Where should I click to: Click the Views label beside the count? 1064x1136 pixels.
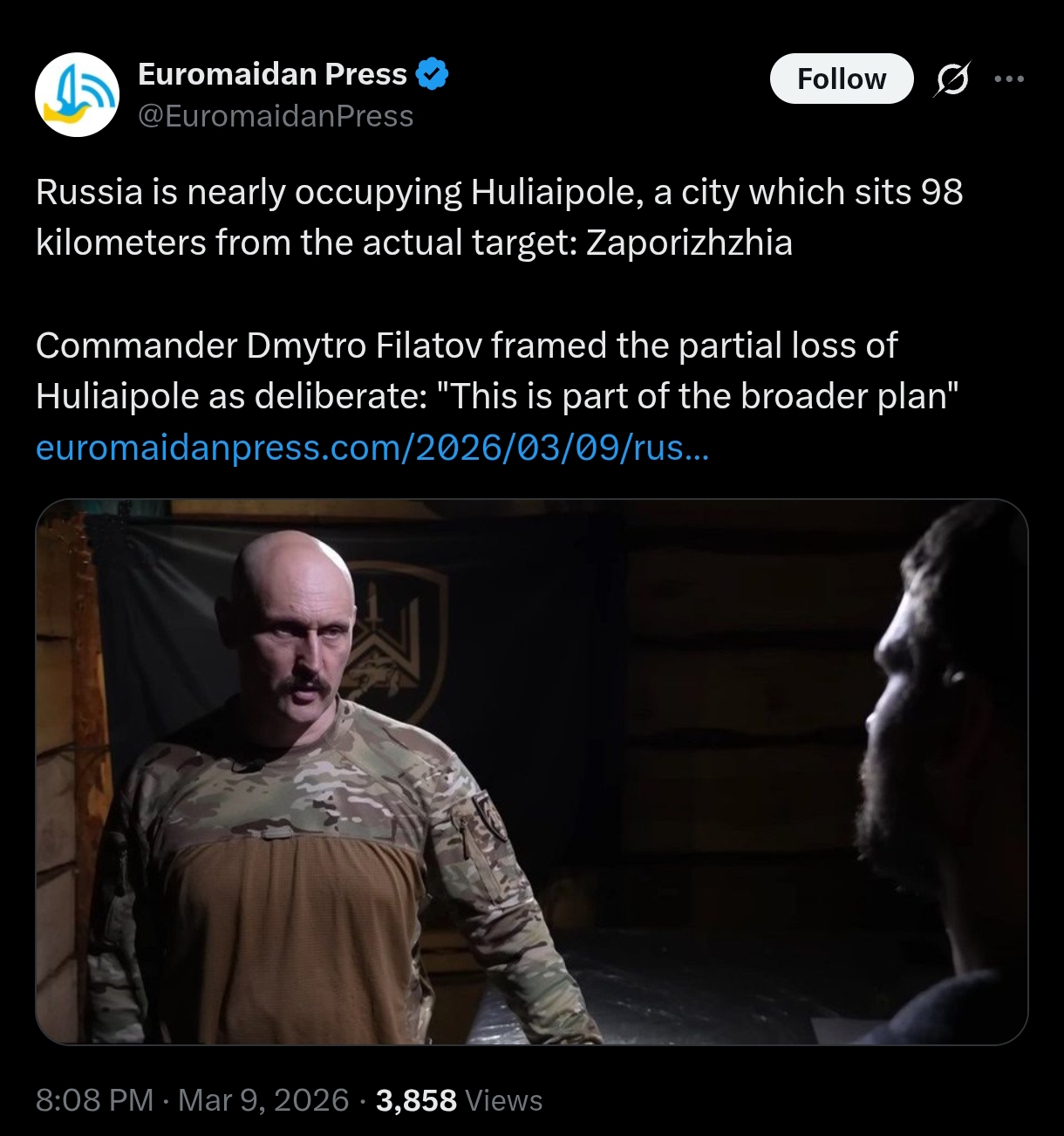[x=504, y=1100]
